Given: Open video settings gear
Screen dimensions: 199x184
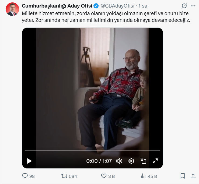Looking at the screenshot, I should [x=131, y=161].
